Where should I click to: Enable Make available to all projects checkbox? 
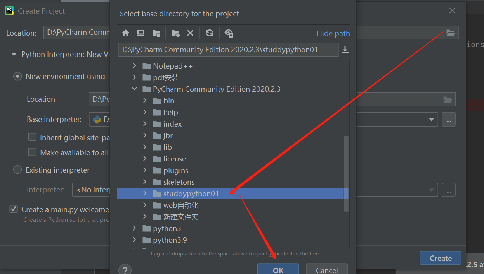coord(32,152)
